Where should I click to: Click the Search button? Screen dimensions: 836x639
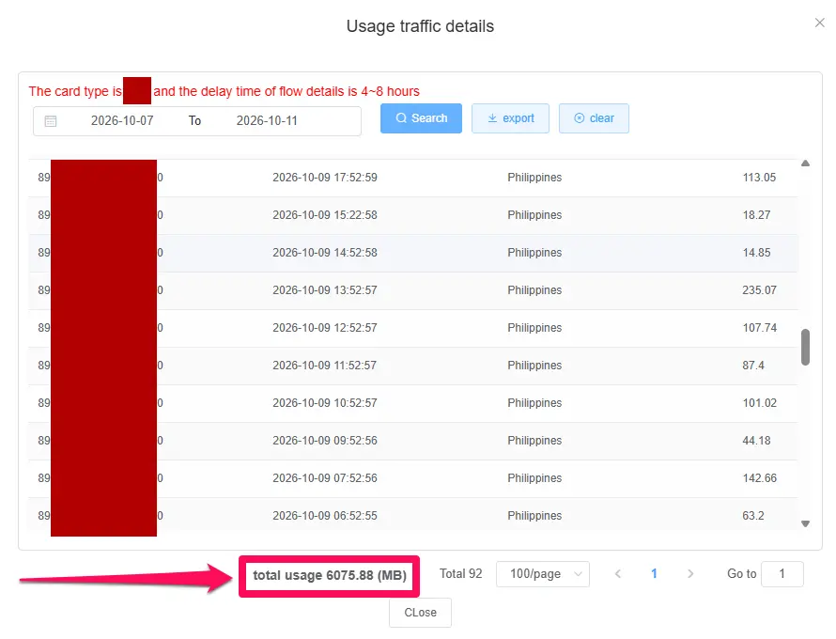(x=421, y=118)
